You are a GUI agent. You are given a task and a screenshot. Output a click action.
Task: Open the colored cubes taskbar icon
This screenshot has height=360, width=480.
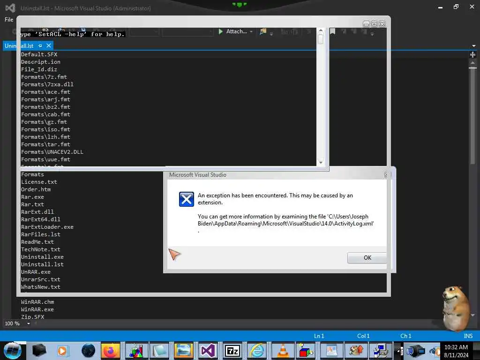[x=306, y=351]
